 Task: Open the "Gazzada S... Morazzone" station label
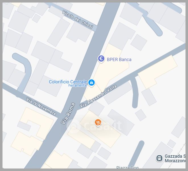click(x=175, y=158)
